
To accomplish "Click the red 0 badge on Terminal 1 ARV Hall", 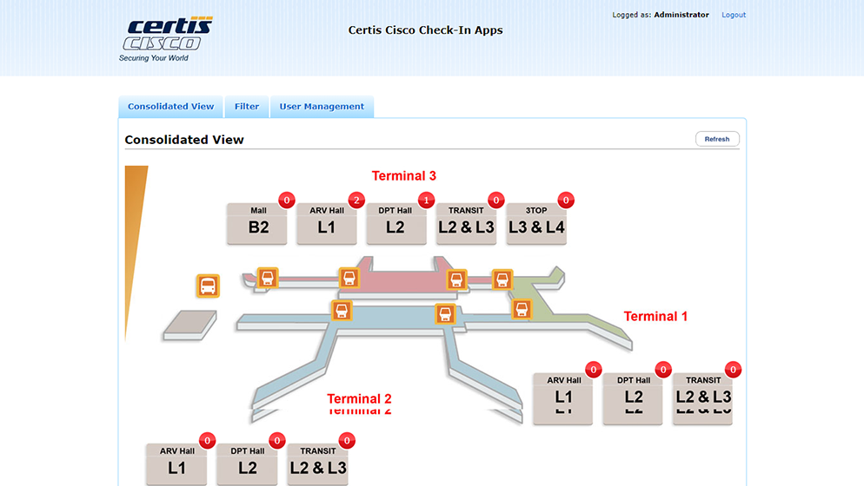I will (x=594, y=370).
